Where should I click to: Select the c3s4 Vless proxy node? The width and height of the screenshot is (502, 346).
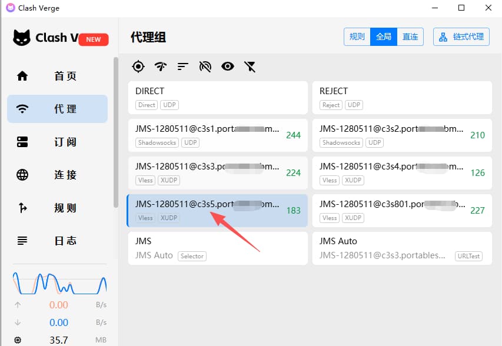(x=402, y=173)
